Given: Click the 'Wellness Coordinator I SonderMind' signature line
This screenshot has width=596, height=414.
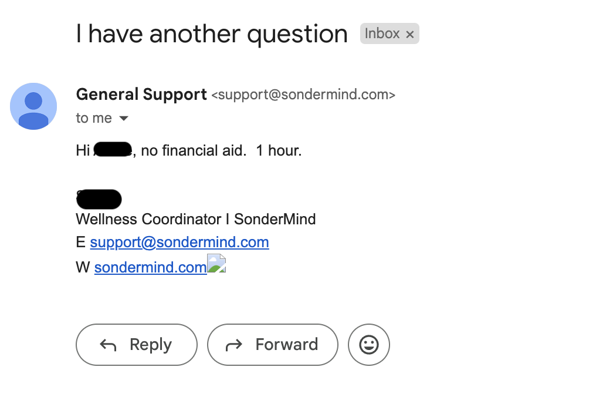Looking at the screenshot, I should 196,220.
